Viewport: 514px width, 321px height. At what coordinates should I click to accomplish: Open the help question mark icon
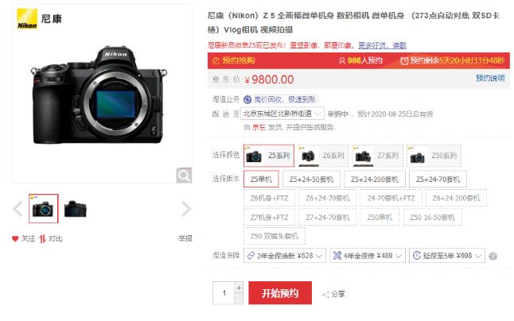pos(493,256)
